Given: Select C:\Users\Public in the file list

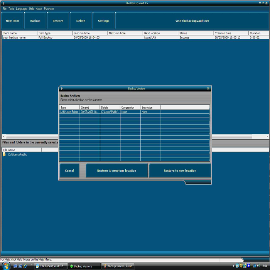Looking at the screenshot, I should [17, 154].
